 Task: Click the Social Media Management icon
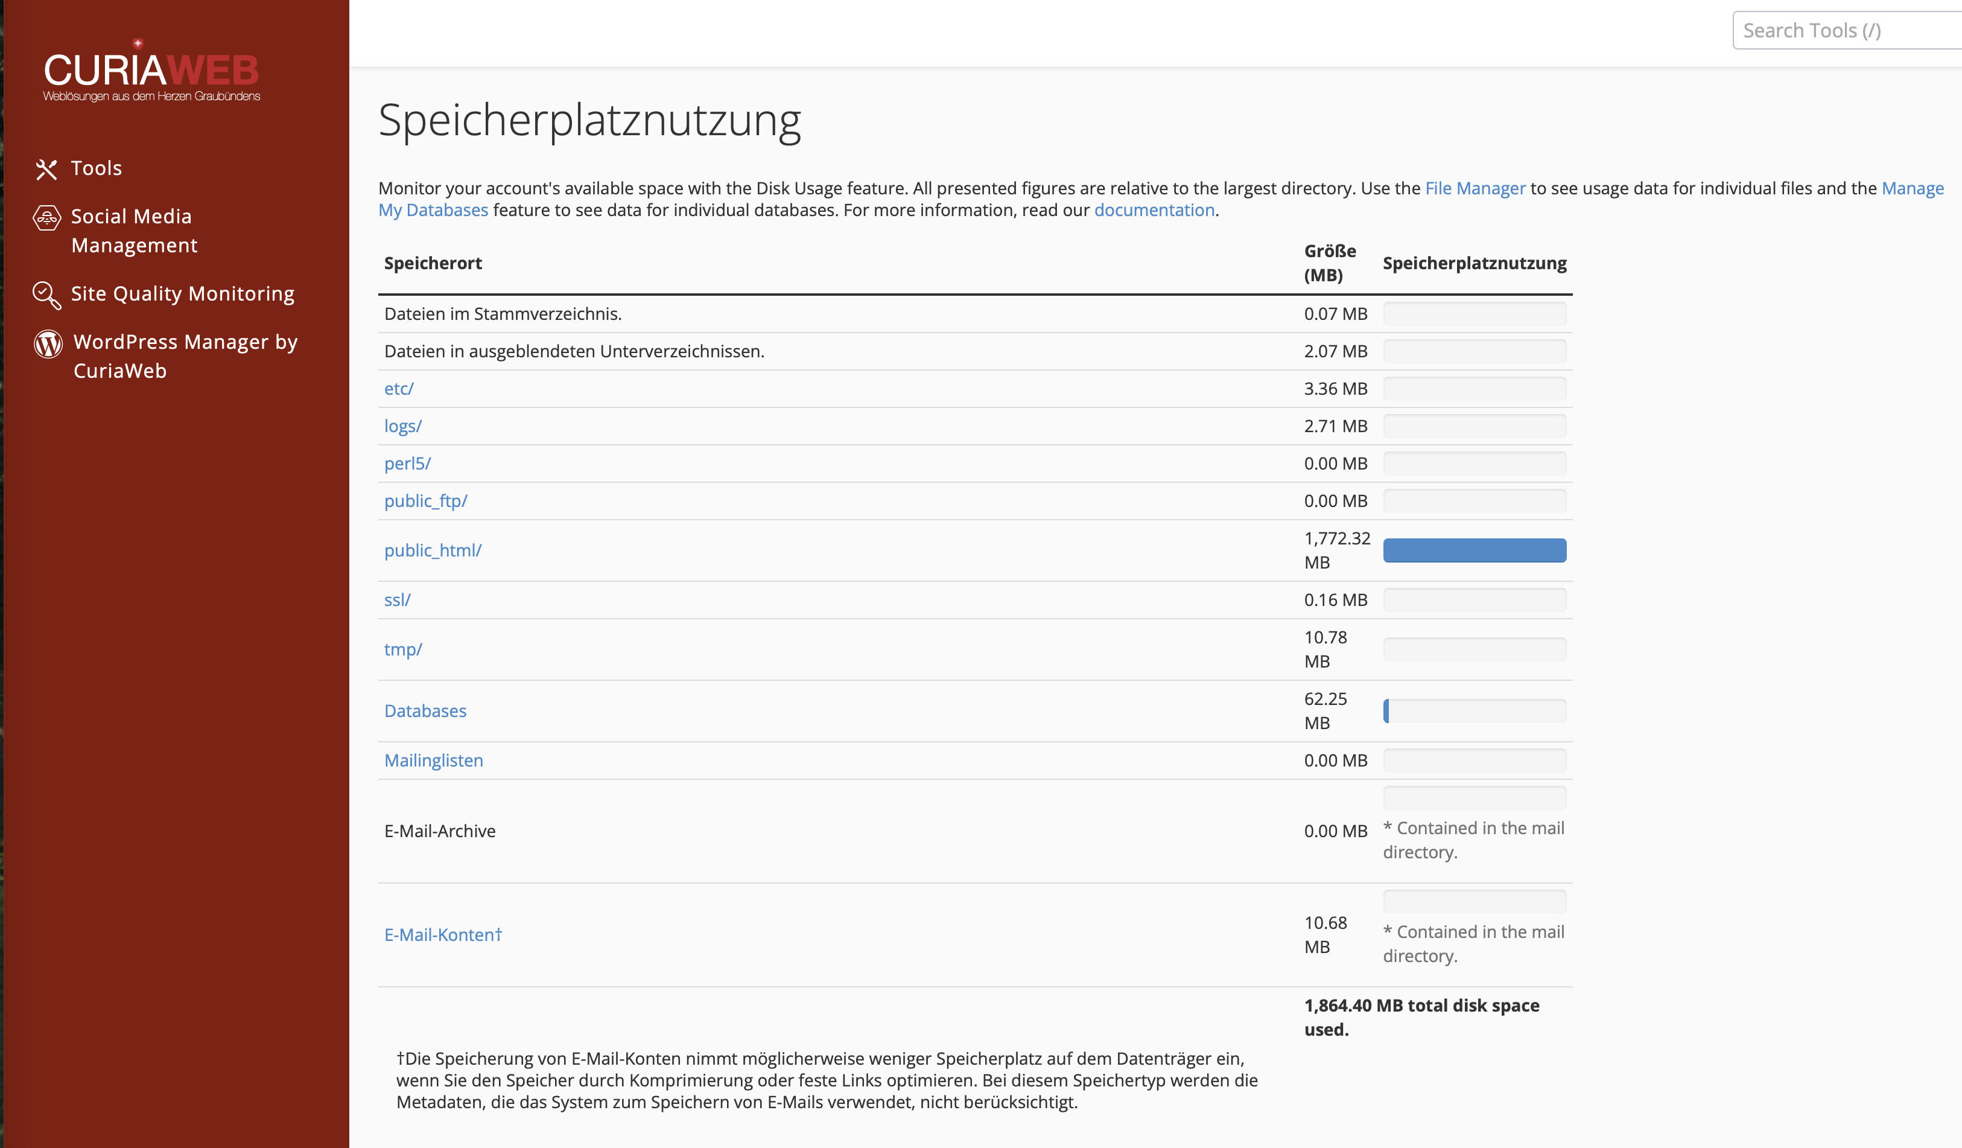point(46,217)
